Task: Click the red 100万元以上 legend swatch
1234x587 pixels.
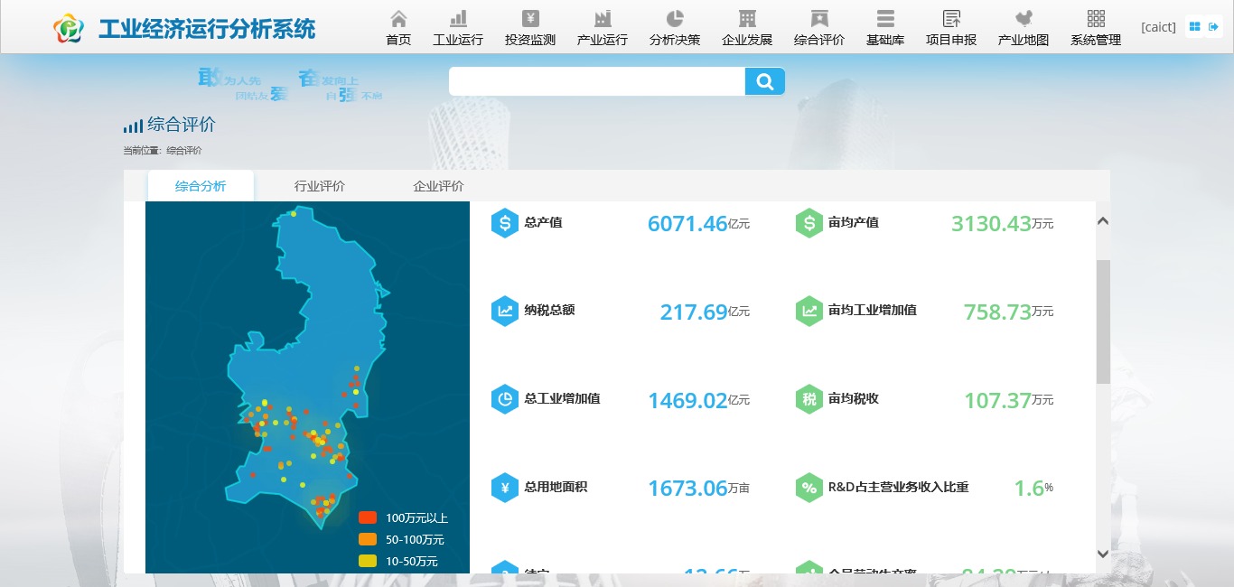Action: [368, 517]
